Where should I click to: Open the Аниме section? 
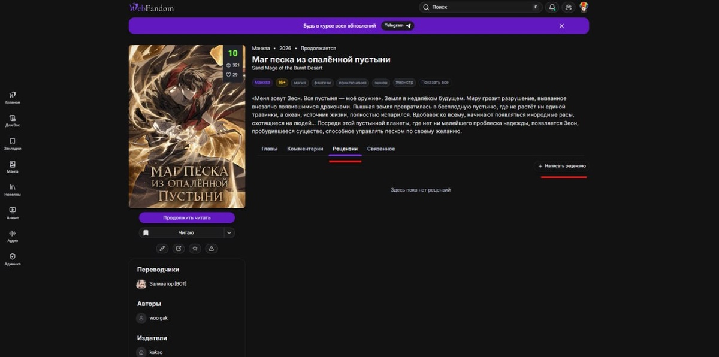[13, 213]
